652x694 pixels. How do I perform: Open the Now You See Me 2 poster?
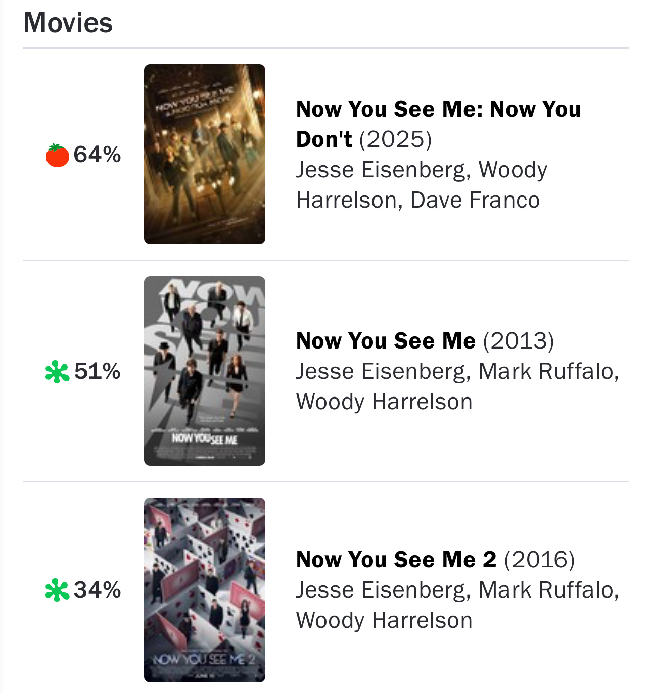204,589
